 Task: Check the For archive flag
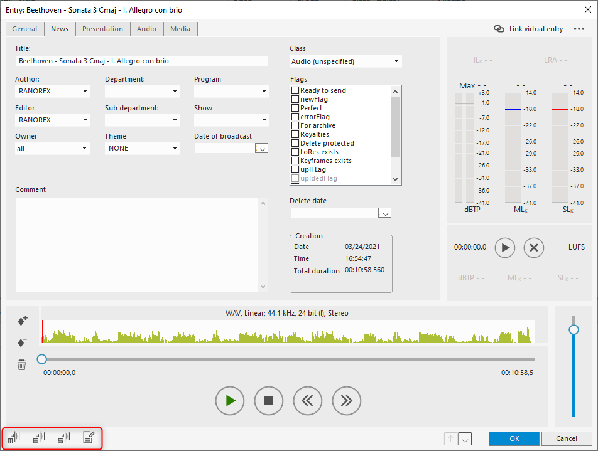pos(295,125)
